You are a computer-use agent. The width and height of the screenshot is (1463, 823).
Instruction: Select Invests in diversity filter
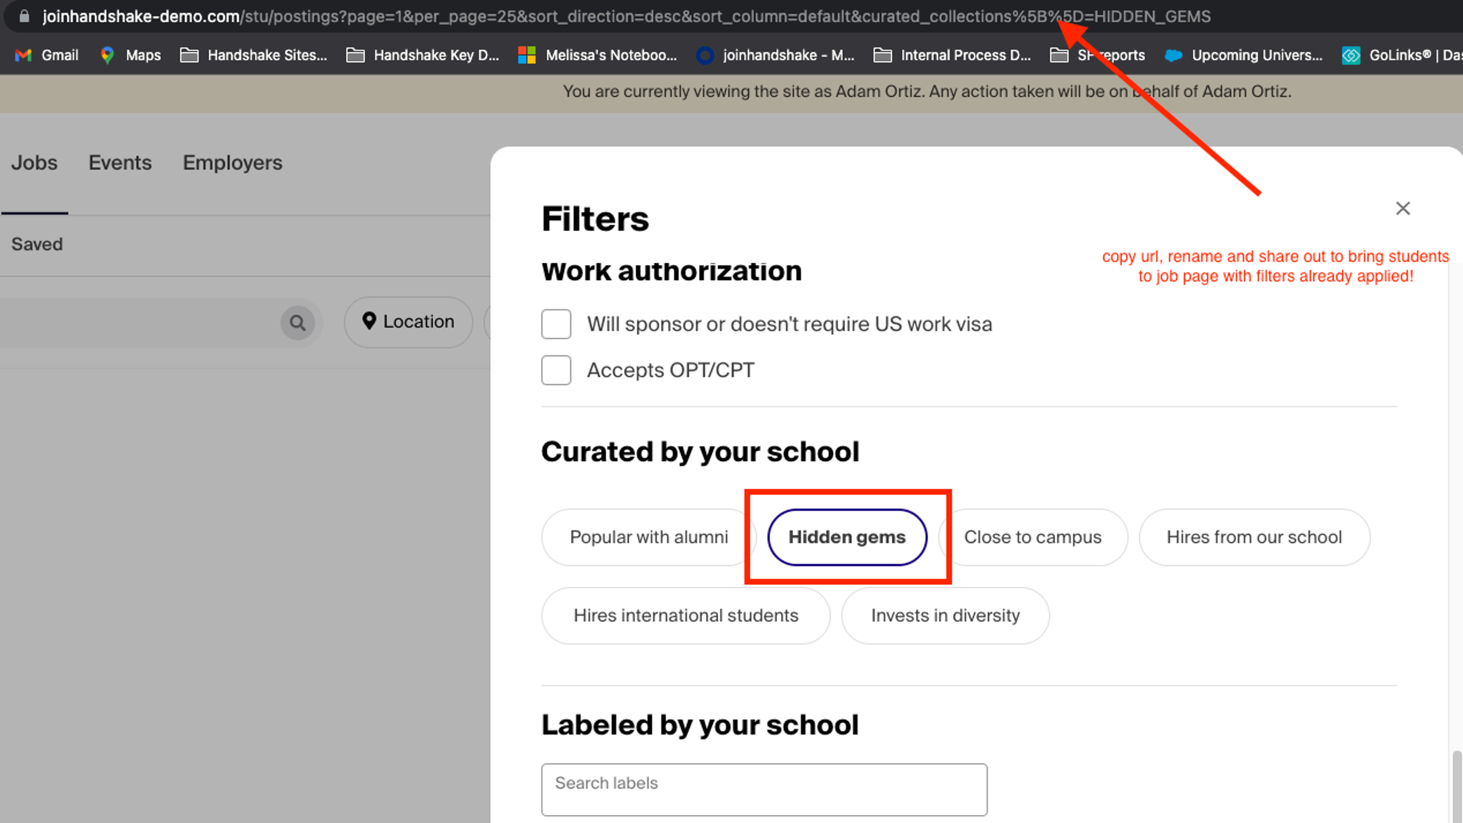945,616
